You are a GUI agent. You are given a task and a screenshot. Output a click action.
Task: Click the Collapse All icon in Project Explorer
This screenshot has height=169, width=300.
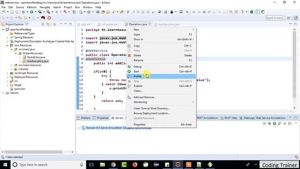pos(43,24)
